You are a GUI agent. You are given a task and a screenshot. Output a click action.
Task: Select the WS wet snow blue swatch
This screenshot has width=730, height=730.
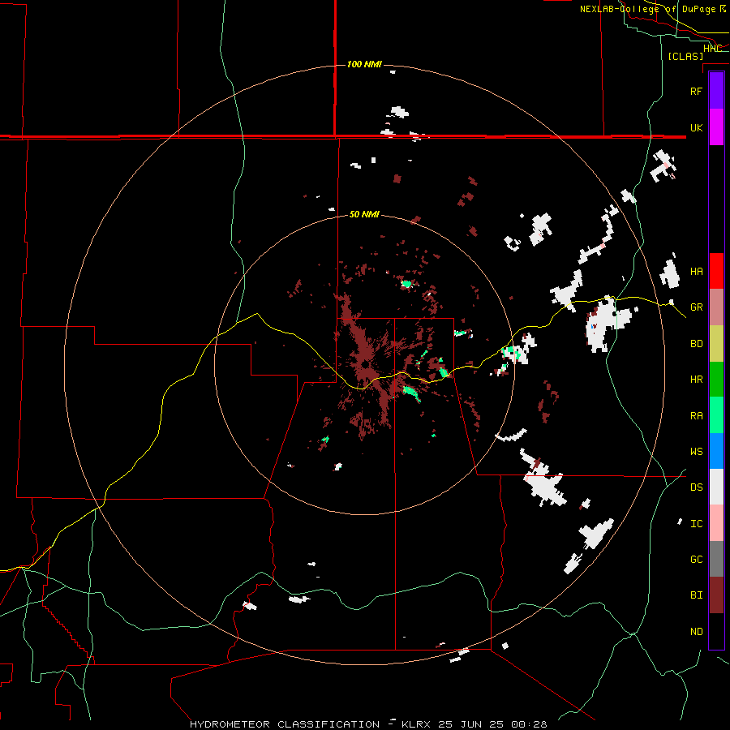[x=716, y=451]
